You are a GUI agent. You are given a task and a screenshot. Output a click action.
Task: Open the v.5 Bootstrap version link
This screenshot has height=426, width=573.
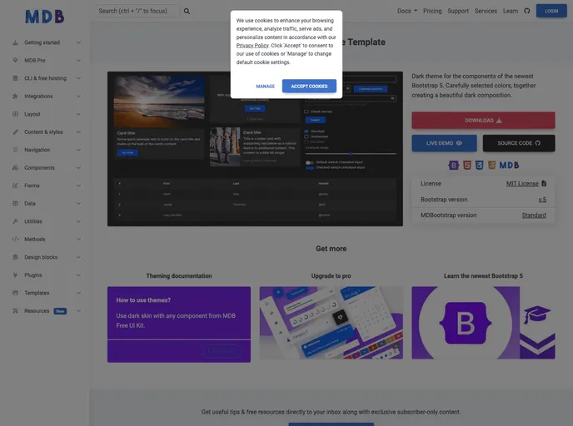542,200
